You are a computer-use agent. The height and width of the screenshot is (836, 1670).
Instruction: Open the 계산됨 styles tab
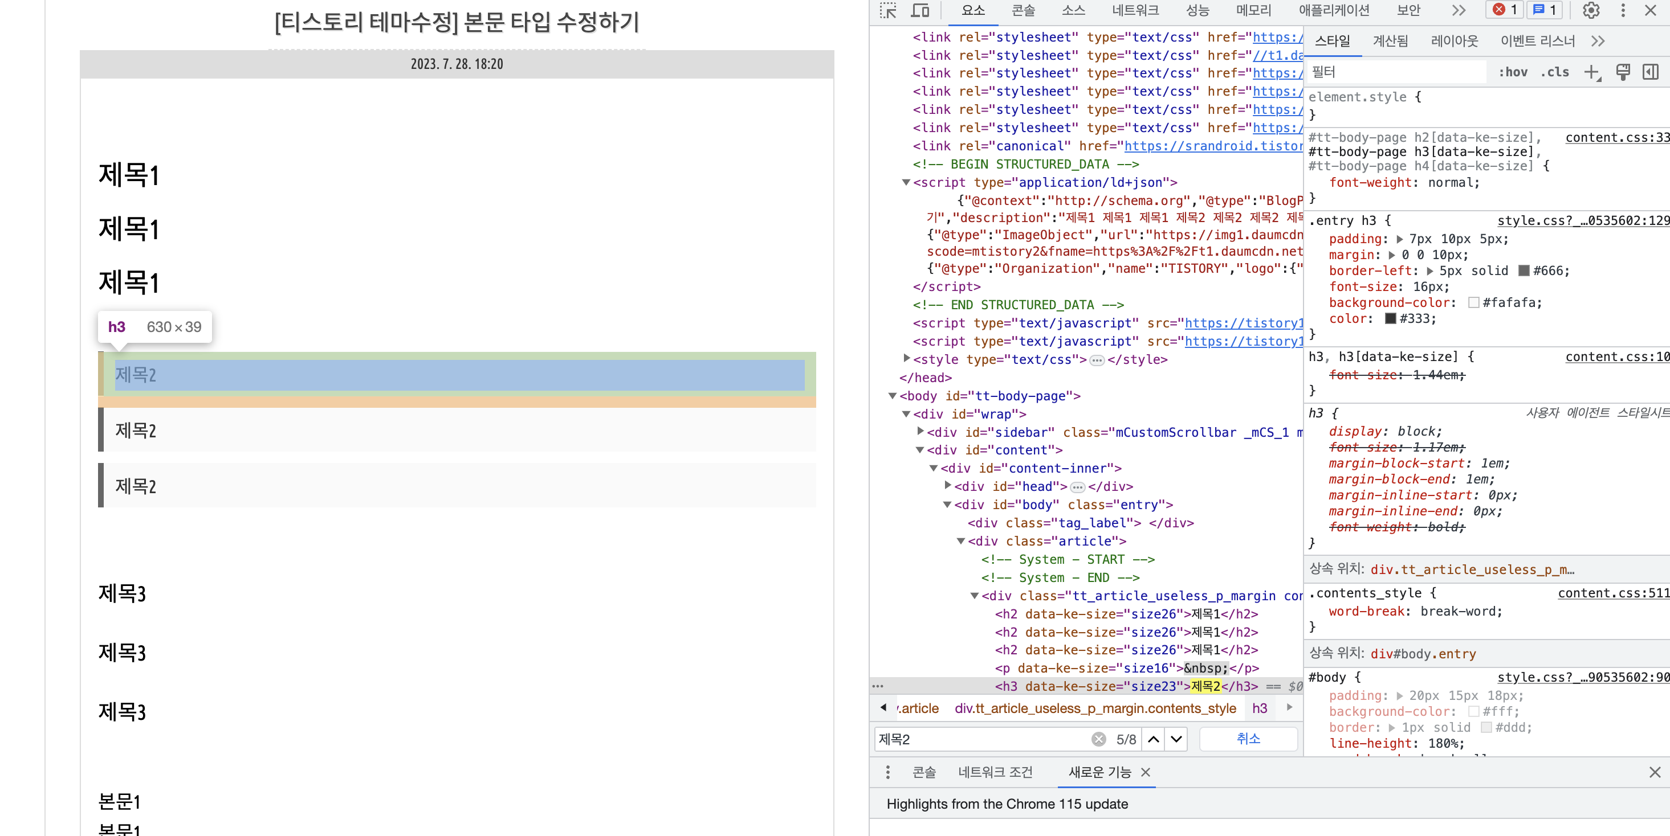tap(1390, 41)
